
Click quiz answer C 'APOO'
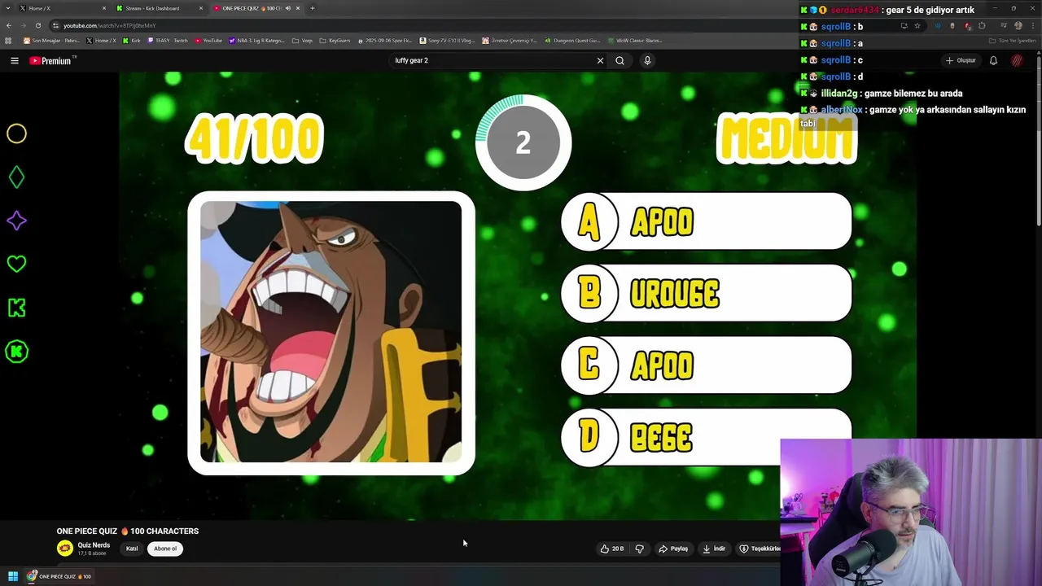click(x=706, y=365)
